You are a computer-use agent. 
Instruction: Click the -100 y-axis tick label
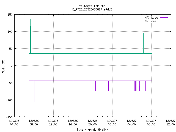click(x=9, y=100)
